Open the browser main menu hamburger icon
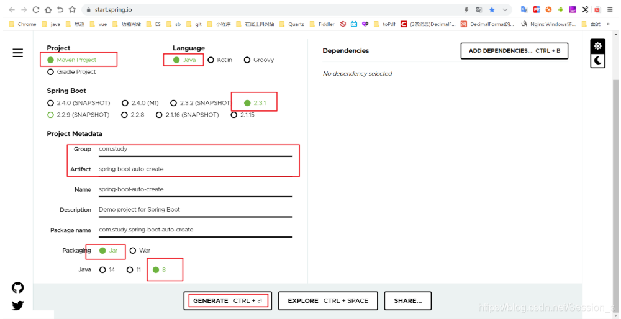The image size is (621, 319). [x=610, y=9]
